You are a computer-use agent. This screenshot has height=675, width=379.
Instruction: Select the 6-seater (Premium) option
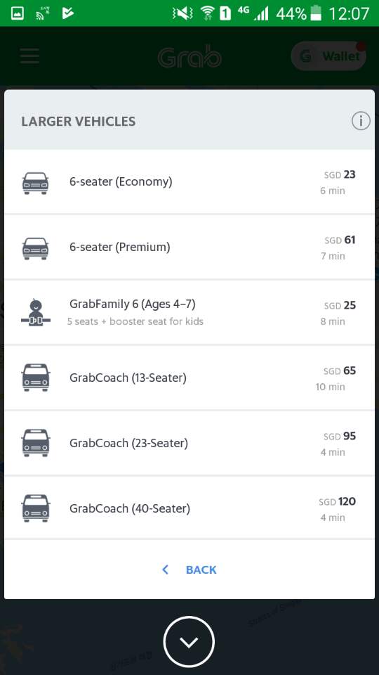189,247
